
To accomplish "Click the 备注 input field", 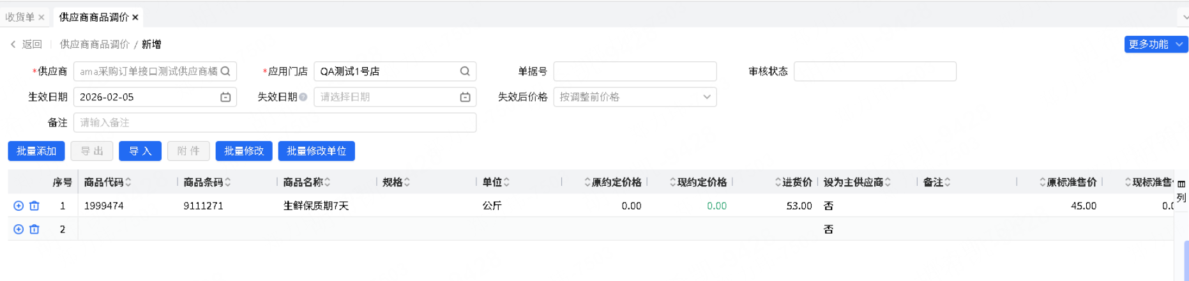I will 275,123.
